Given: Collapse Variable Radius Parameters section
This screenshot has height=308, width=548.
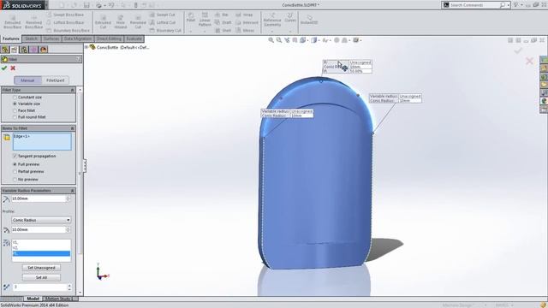Looking at the screenshot, I should click(x=72, y=191).
